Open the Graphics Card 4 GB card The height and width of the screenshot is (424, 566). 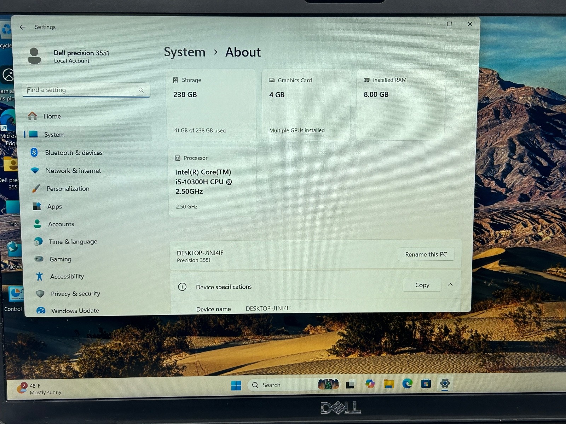click(x=306, y=105)
